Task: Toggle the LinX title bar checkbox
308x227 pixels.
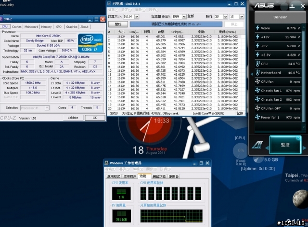Action: (x=109, y=3)
